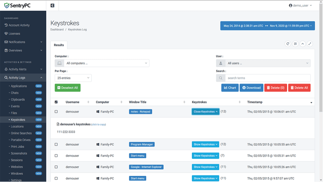Open the All computers dropdown
Image resolution: width=324 pixels, height=182 pixels.
[102, 63]
